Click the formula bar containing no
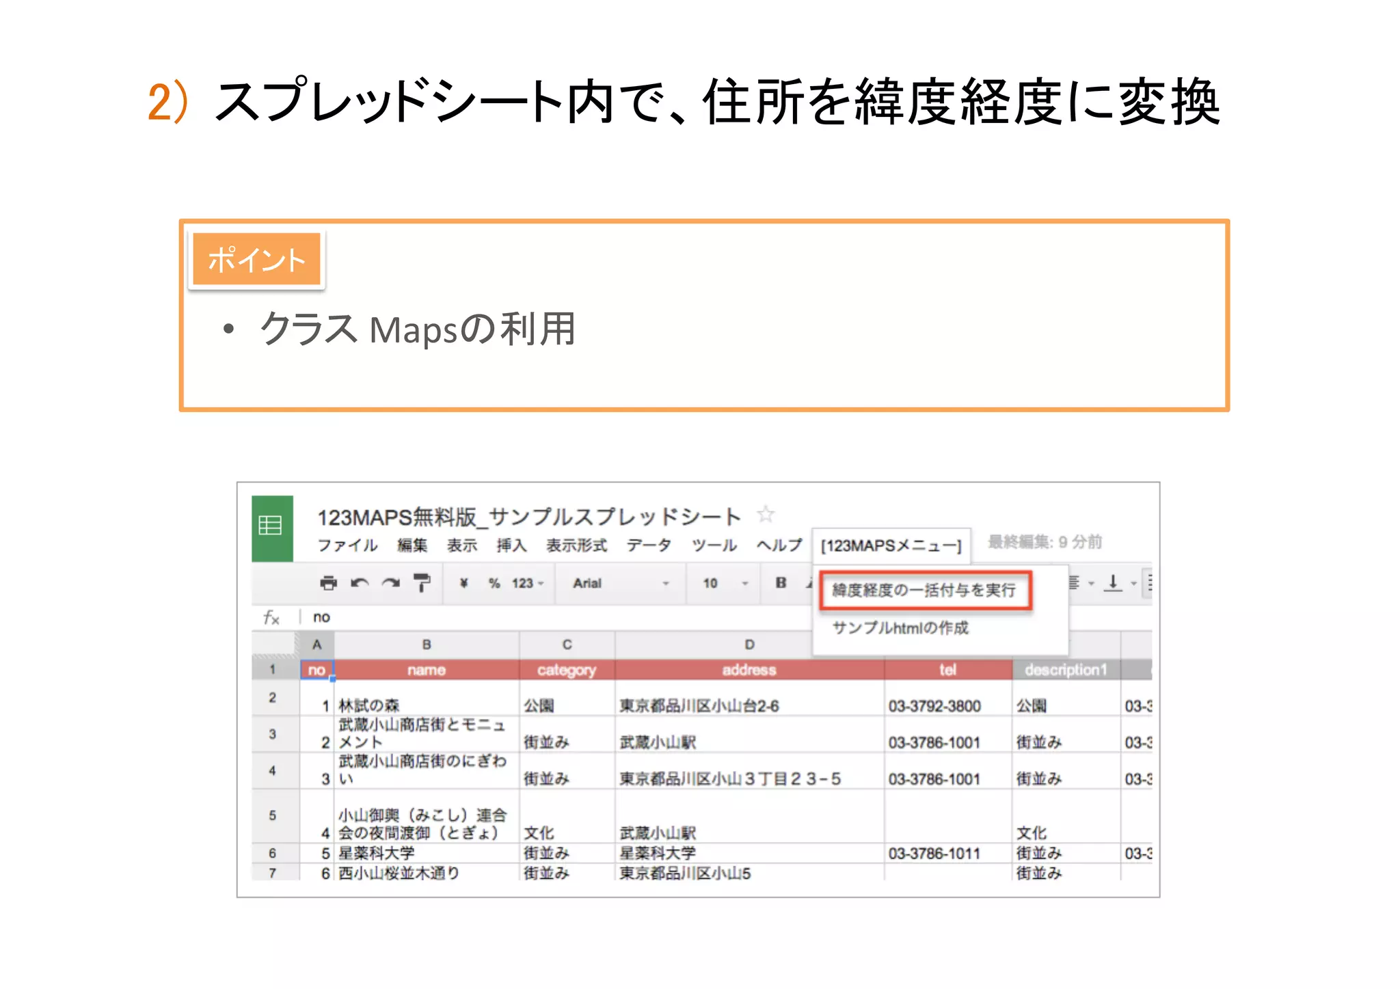The width and height of the screenshot is (1400, 989). tap(554, 617)
